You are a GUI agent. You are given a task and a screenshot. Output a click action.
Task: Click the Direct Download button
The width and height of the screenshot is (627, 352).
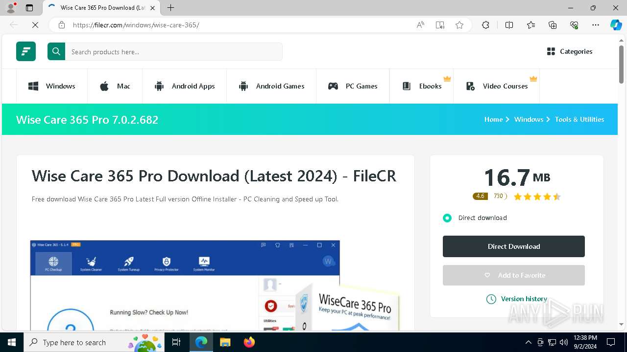click(514, 246)
